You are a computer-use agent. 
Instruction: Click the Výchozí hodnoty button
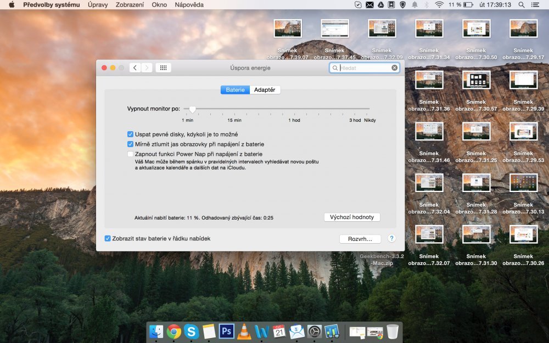point(352,217)
